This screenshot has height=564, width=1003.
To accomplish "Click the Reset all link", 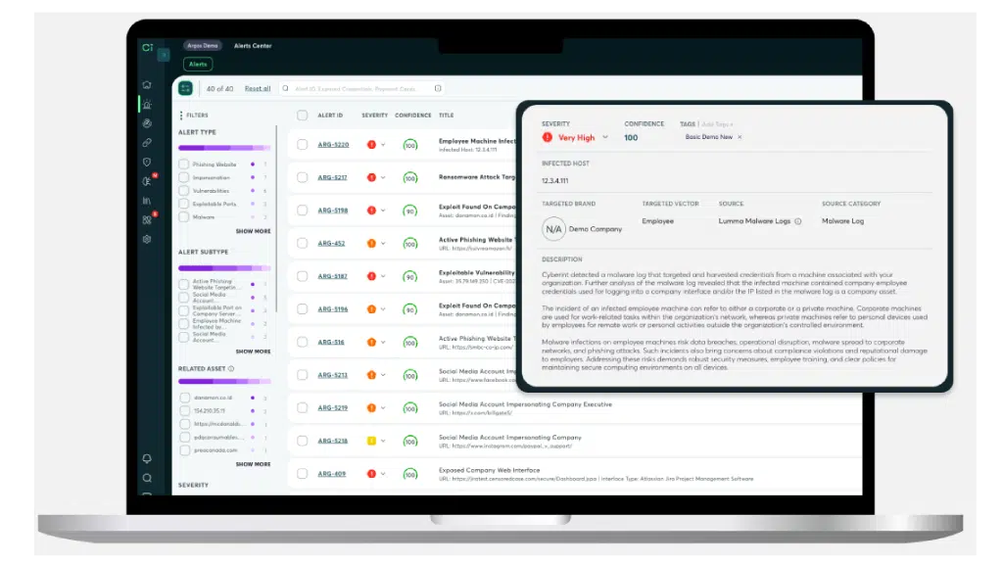I will point(258,89).
